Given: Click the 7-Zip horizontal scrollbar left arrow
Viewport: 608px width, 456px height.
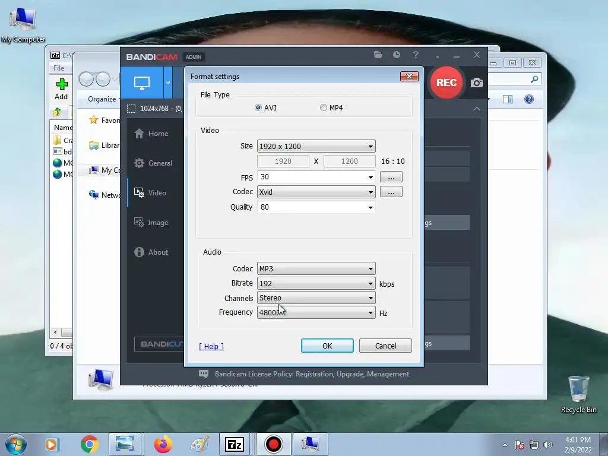Looking at the screenshot, I should tap(55, 332).
